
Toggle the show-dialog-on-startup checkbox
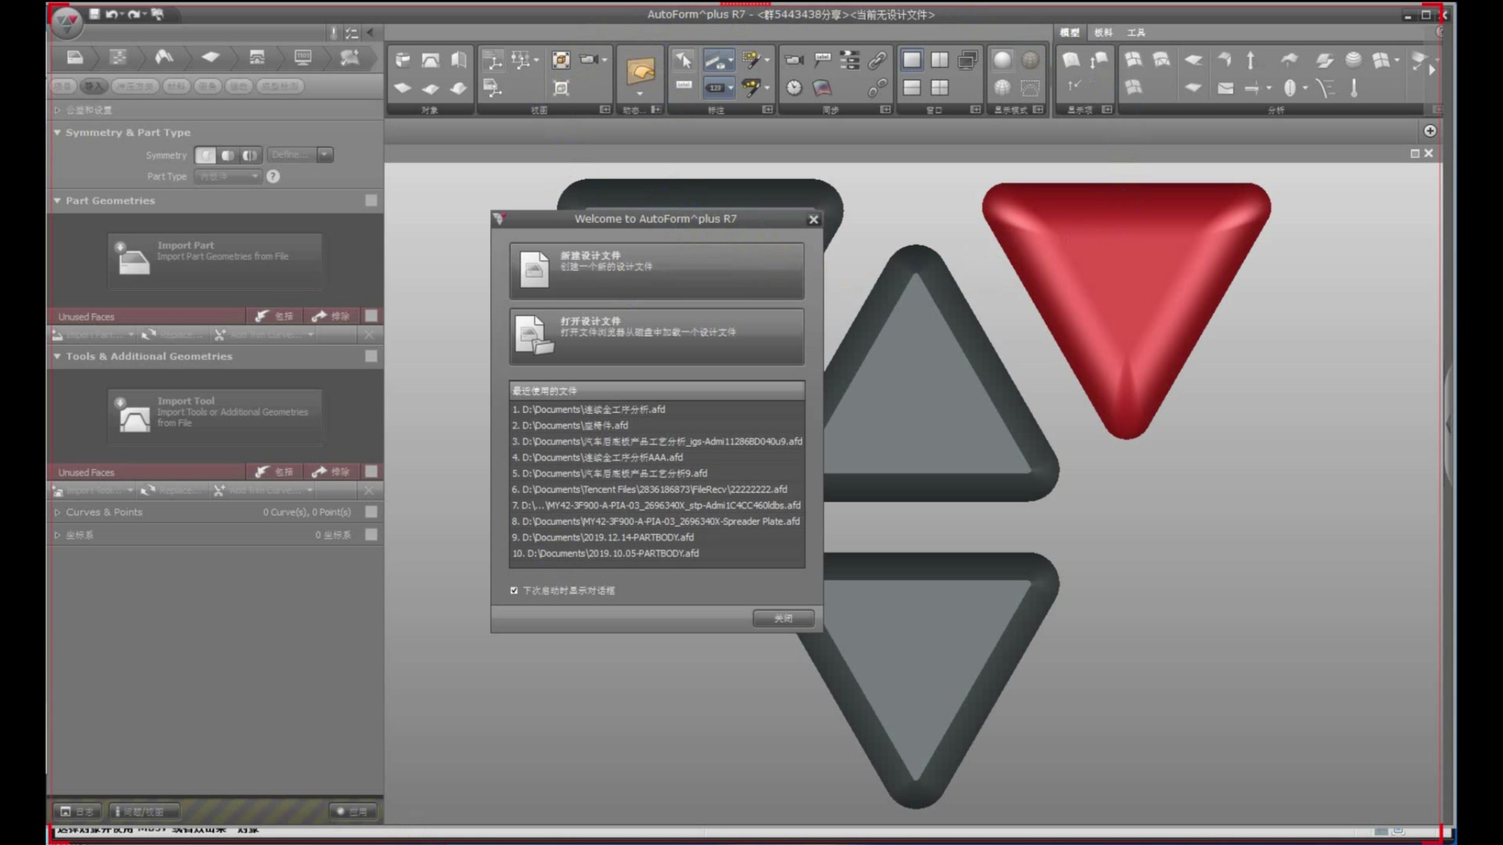(514, 591)
